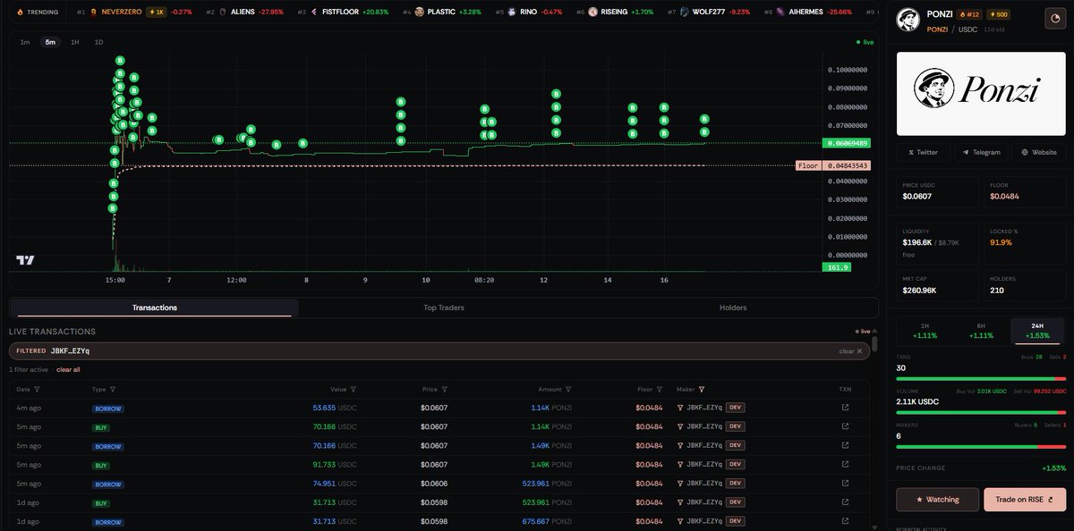
Task: Open the Twitter link
Action: point(924,152)
